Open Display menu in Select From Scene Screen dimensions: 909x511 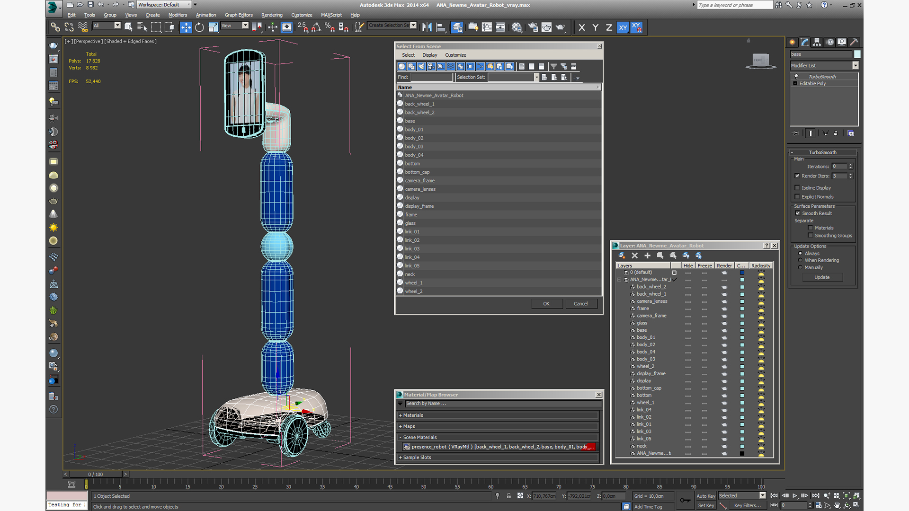click(429, 55)
